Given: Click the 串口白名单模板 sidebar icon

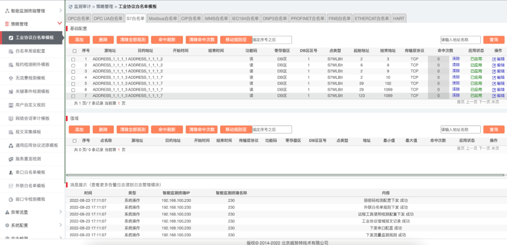Looking at the screenshot, I should click(11, 172).
